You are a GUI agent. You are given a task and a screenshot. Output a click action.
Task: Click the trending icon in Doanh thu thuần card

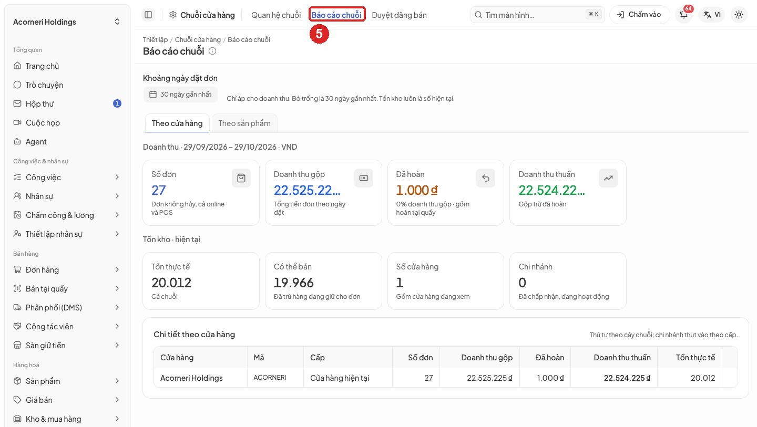608,178
